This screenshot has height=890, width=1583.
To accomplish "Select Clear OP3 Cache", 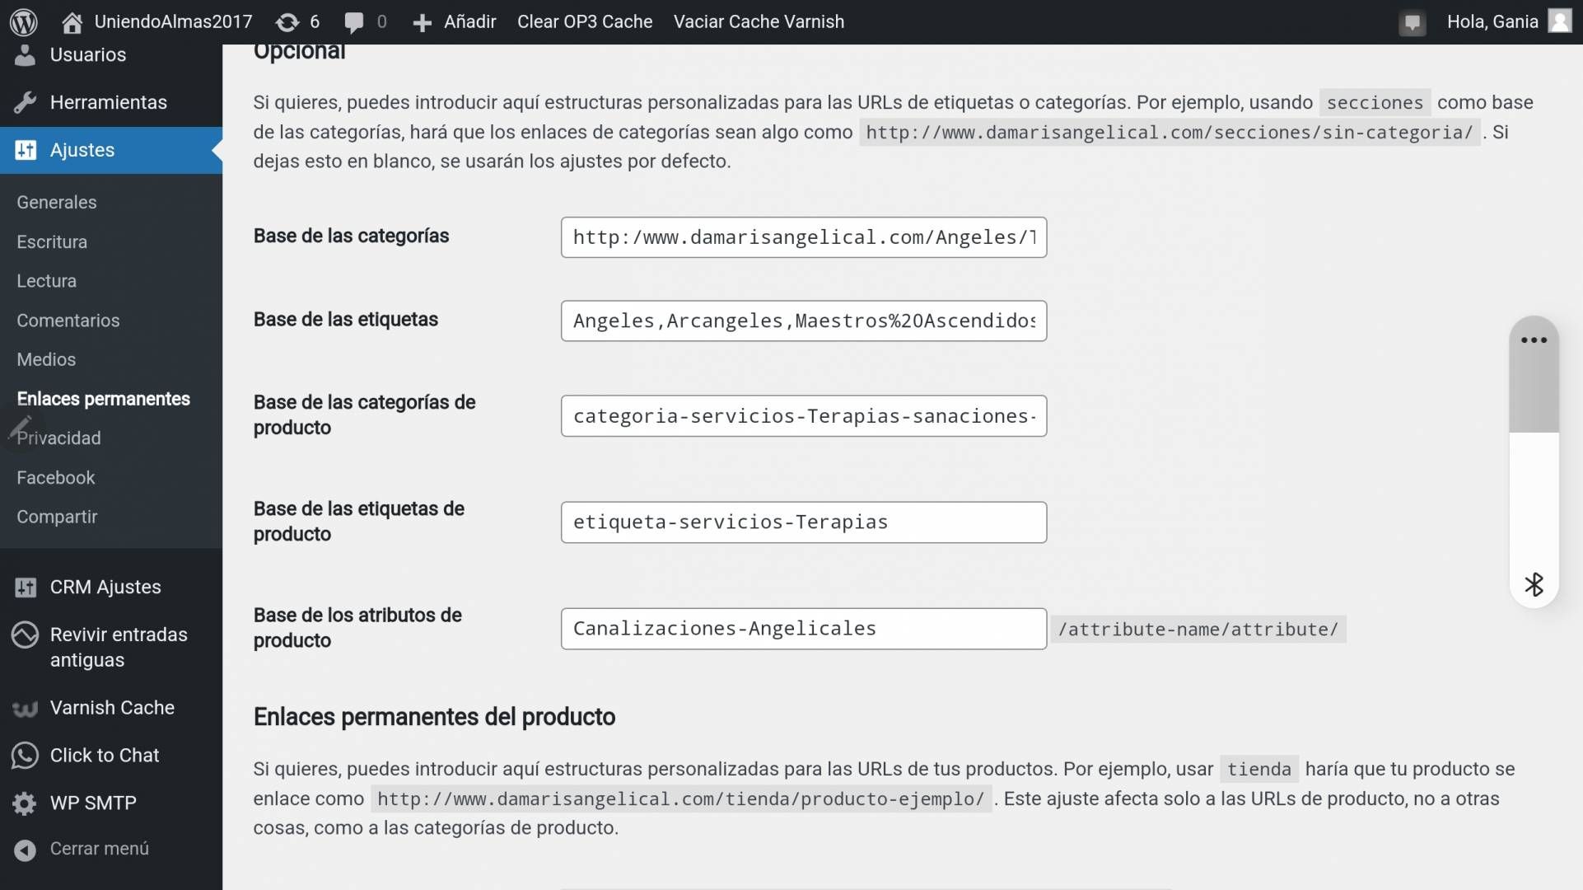I will point(585,22).
